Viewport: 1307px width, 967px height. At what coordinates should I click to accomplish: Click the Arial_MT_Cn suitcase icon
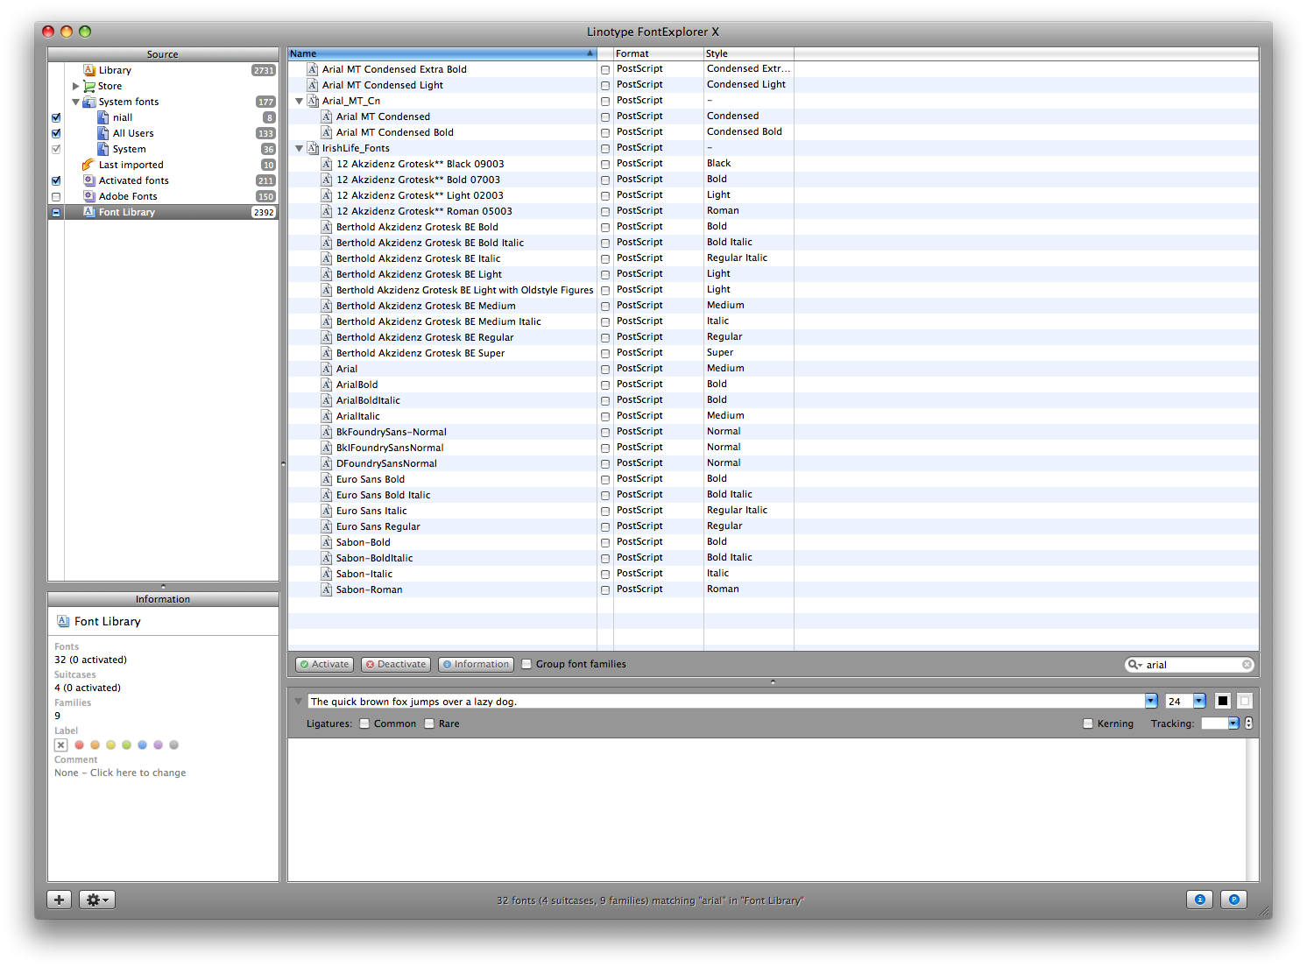click(313, 101)
